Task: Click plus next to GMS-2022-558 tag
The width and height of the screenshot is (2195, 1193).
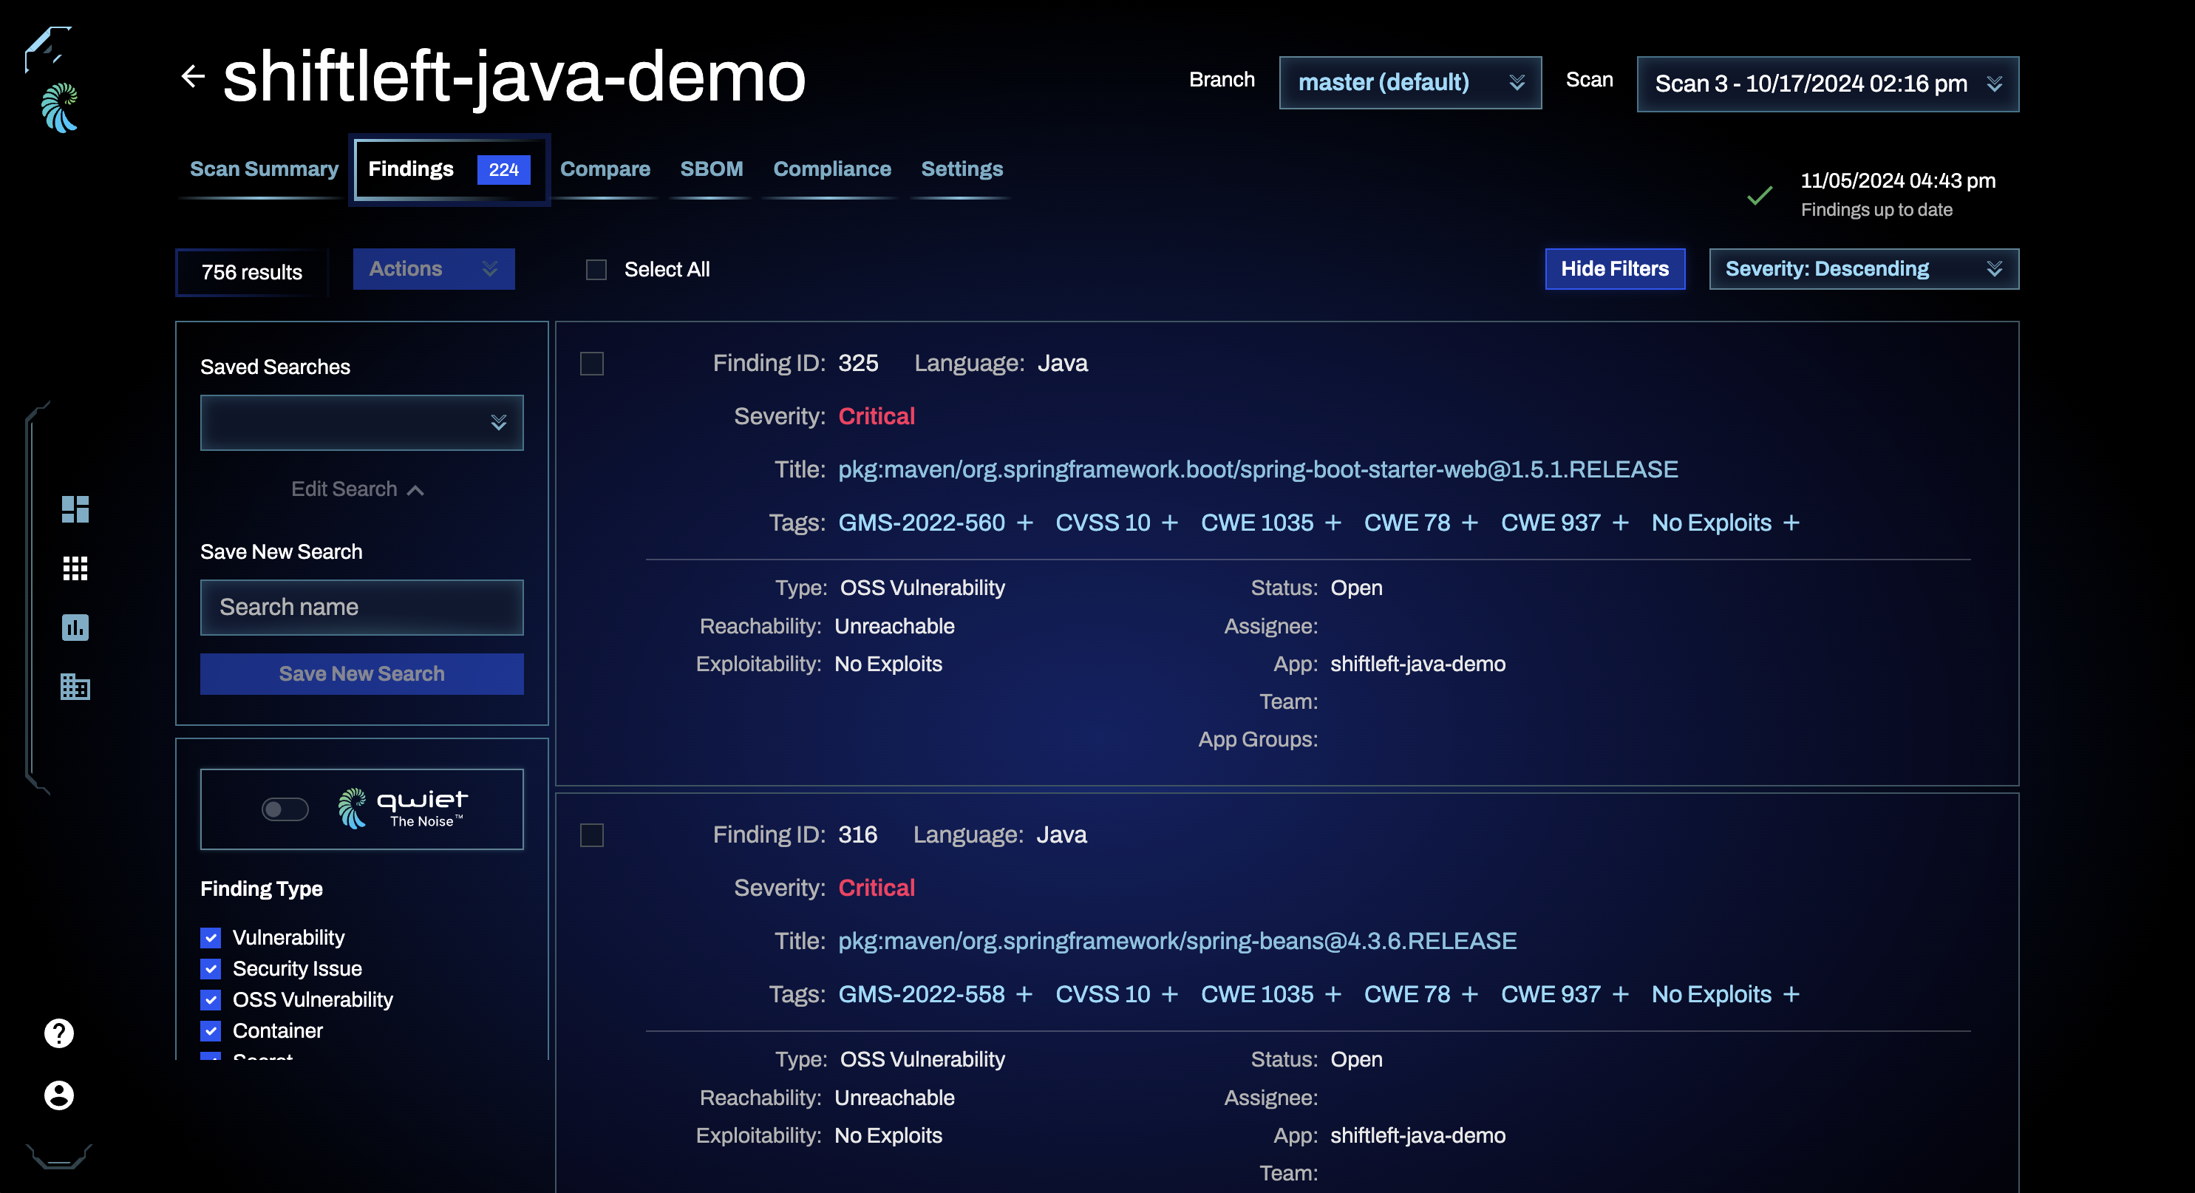Action: (x=1025, y=994)
